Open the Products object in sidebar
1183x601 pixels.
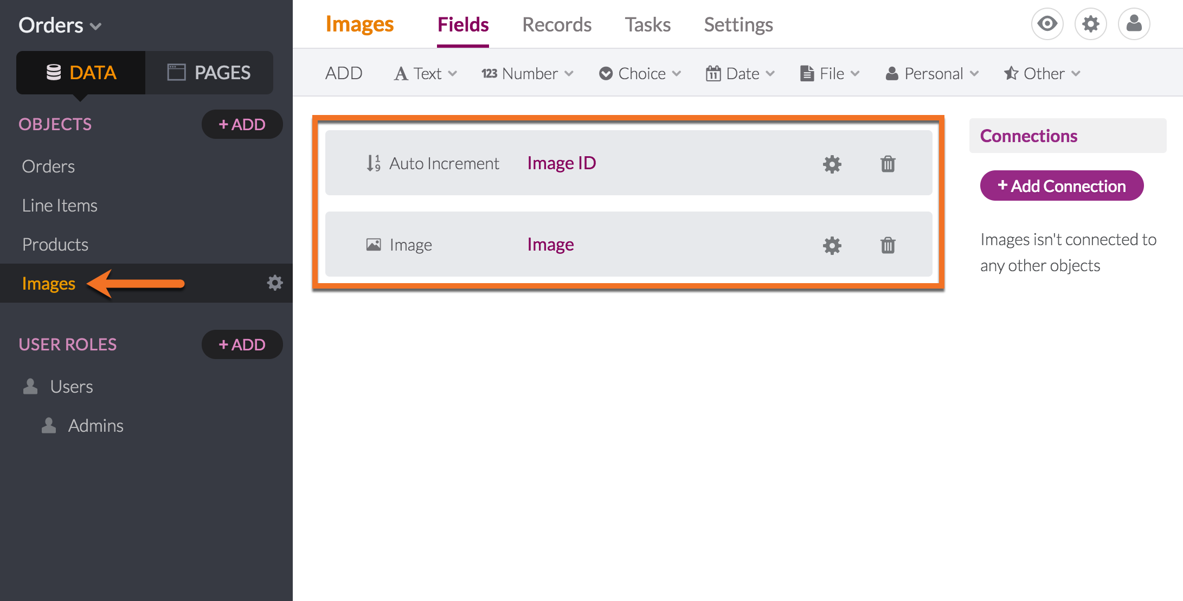pyautogui.click(x=55, y=244)
